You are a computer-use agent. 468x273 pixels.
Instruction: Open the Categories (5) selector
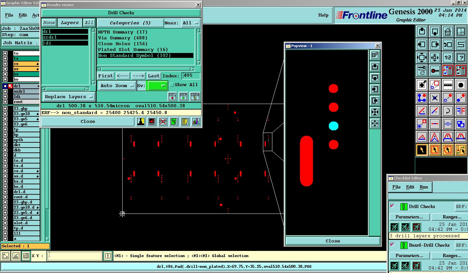130,23
